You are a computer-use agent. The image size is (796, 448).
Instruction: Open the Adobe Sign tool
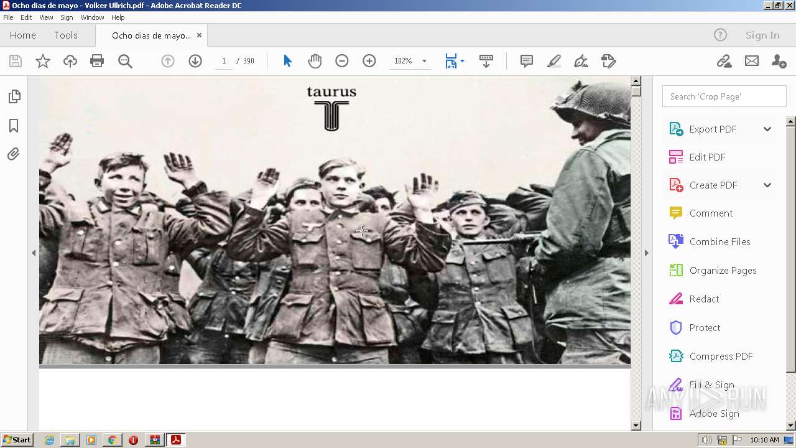click(x=714, y=413)
